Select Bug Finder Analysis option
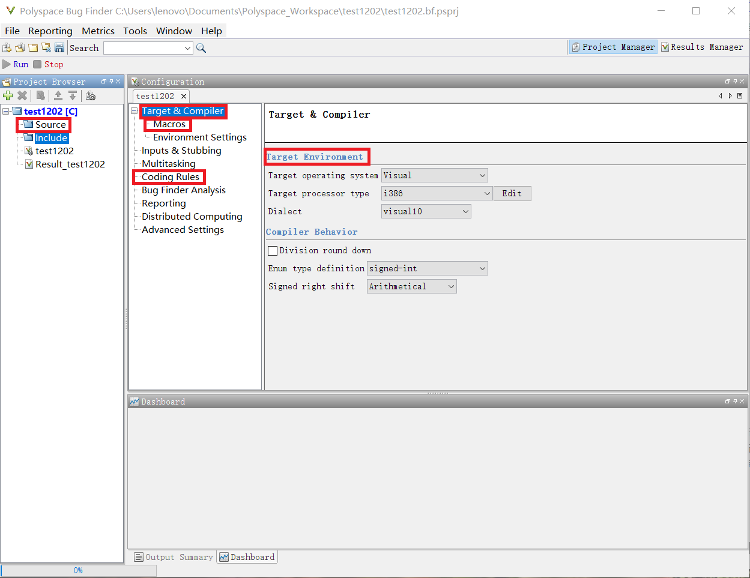The width and height of the screenshot is (750, 578). coord(184,190)
